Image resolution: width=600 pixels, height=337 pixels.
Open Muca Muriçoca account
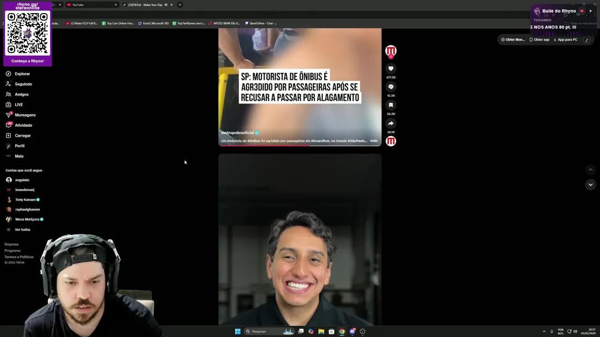25,220
